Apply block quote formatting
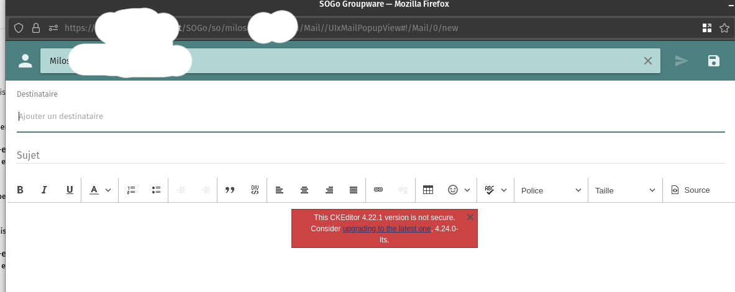Viewport: 735px width, 292px height. coord(229,190)
